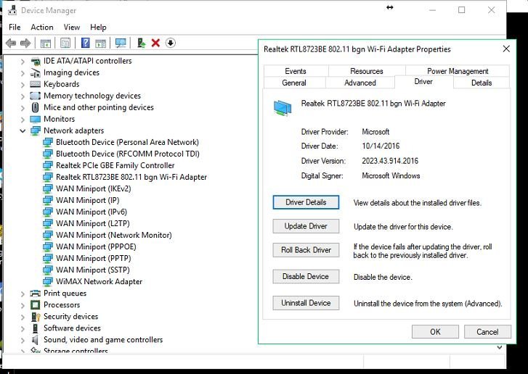Collapse the Network adapters node

tap(23, 130)
